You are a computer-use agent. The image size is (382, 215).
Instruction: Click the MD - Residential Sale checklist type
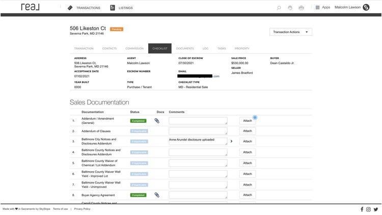coord(193,87)
